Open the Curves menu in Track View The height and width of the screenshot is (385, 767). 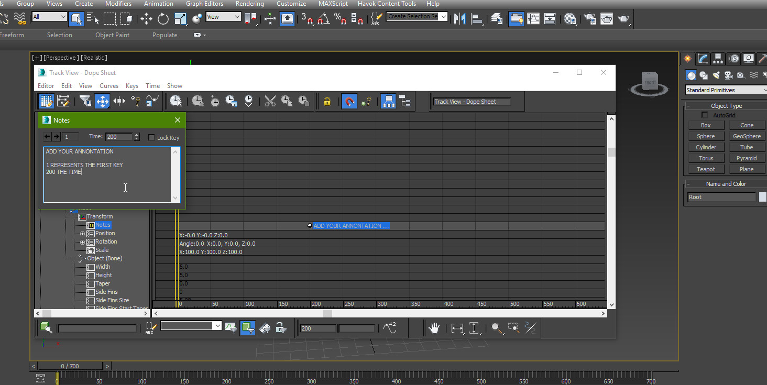coord(108,85)
